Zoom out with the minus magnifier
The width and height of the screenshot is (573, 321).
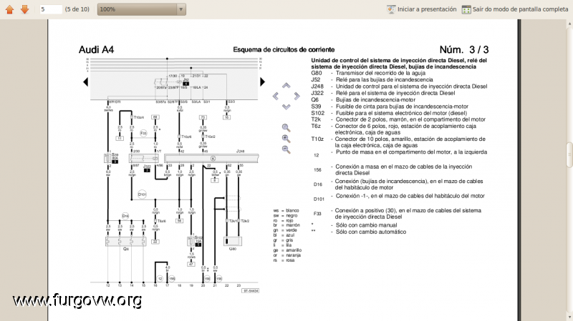286,149
